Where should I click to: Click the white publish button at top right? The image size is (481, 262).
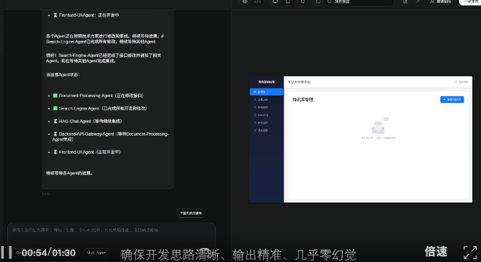pos(470,2)
